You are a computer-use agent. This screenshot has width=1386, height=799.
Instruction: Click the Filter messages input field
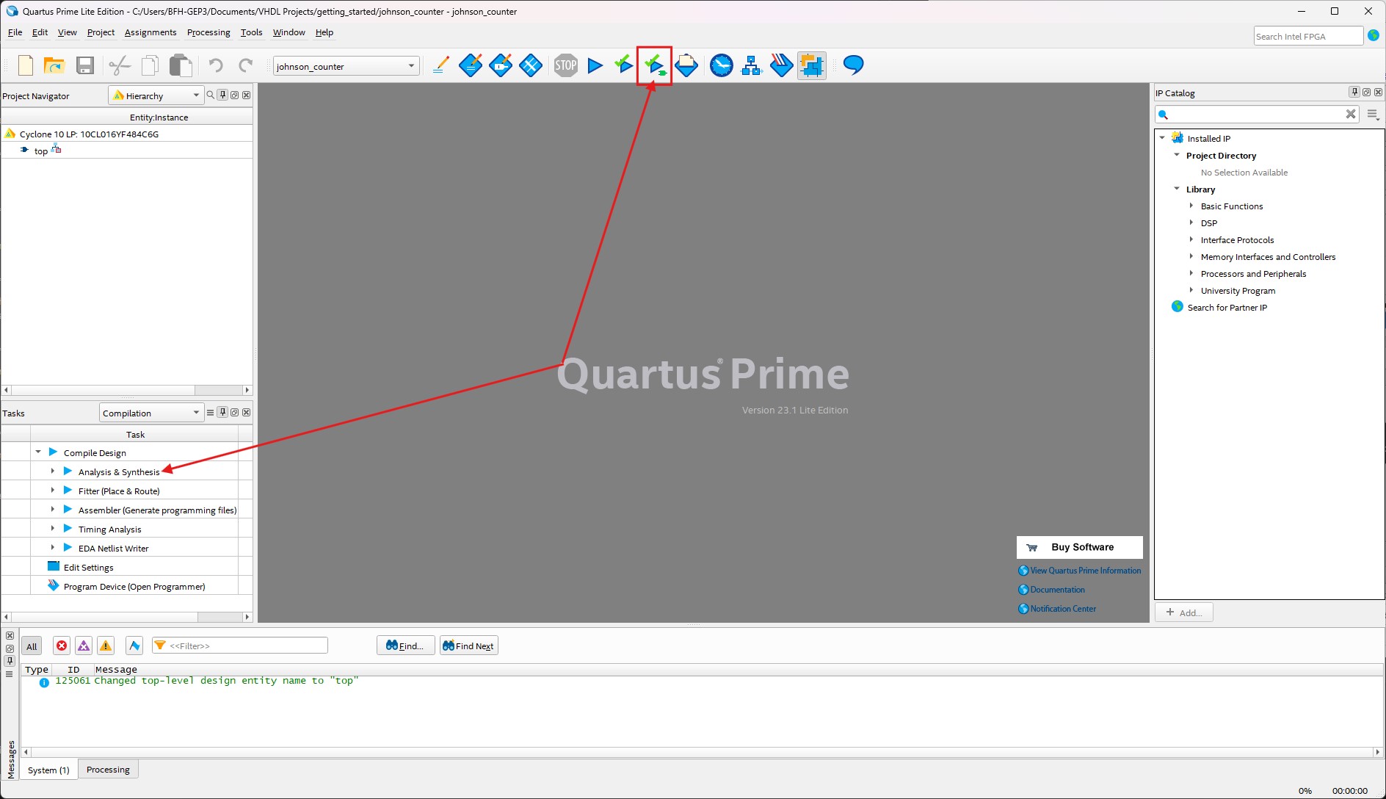(240, 646)
